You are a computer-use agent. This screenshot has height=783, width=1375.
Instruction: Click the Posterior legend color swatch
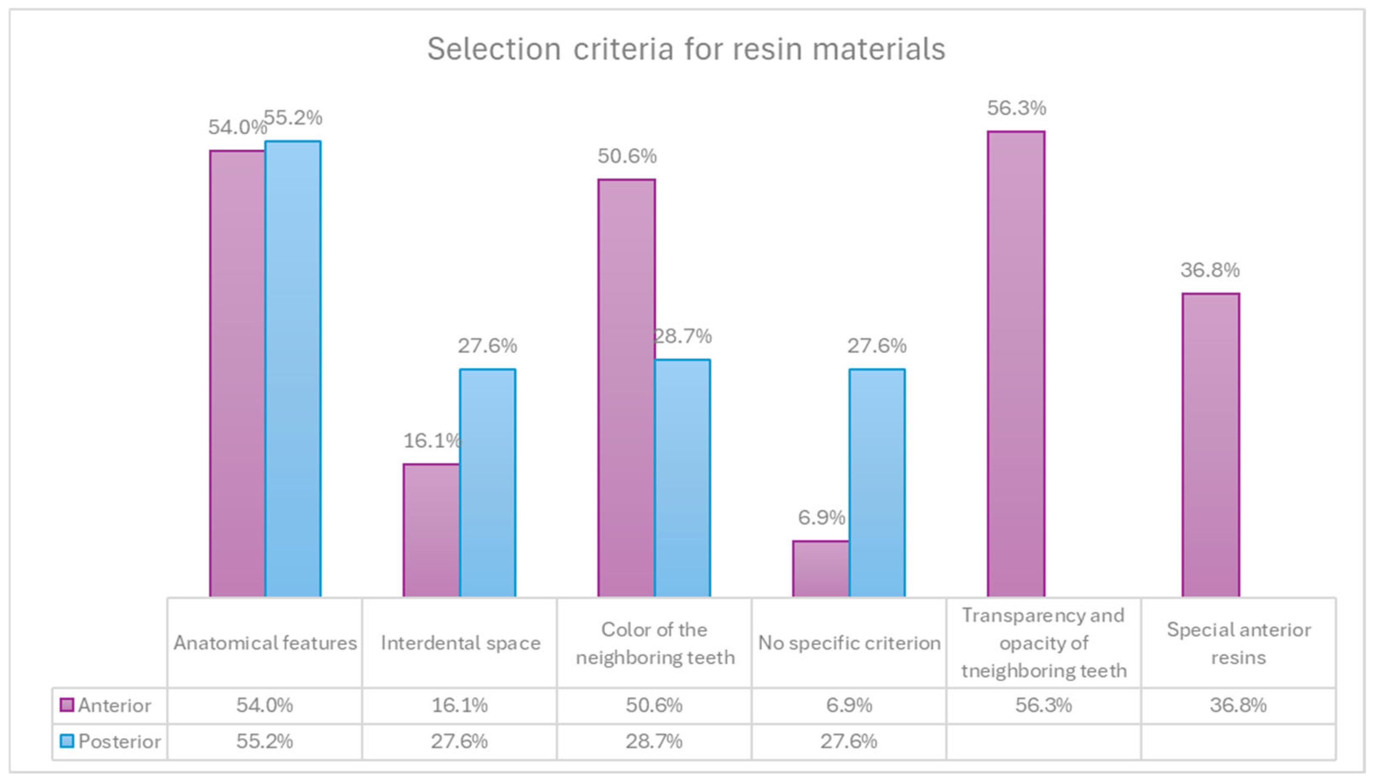(67, 741)
